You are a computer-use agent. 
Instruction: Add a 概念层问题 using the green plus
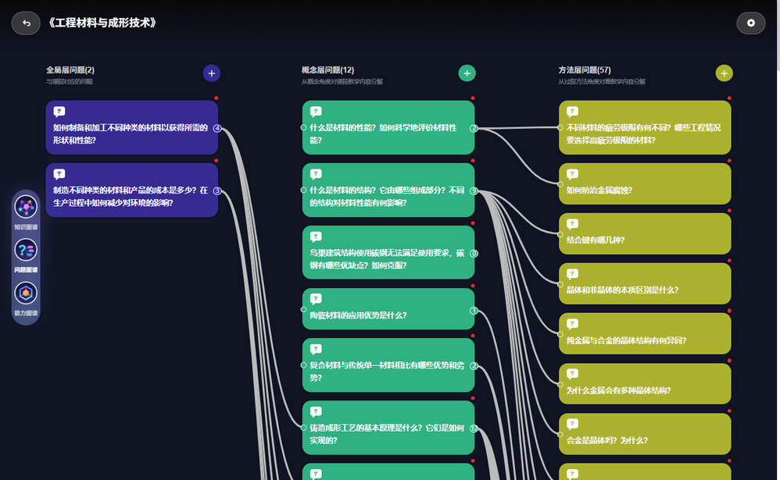click(467, 73)
